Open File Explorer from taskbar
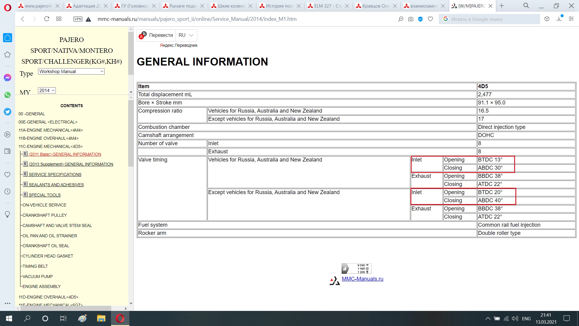The image size is (579, 326). (101, 318)
